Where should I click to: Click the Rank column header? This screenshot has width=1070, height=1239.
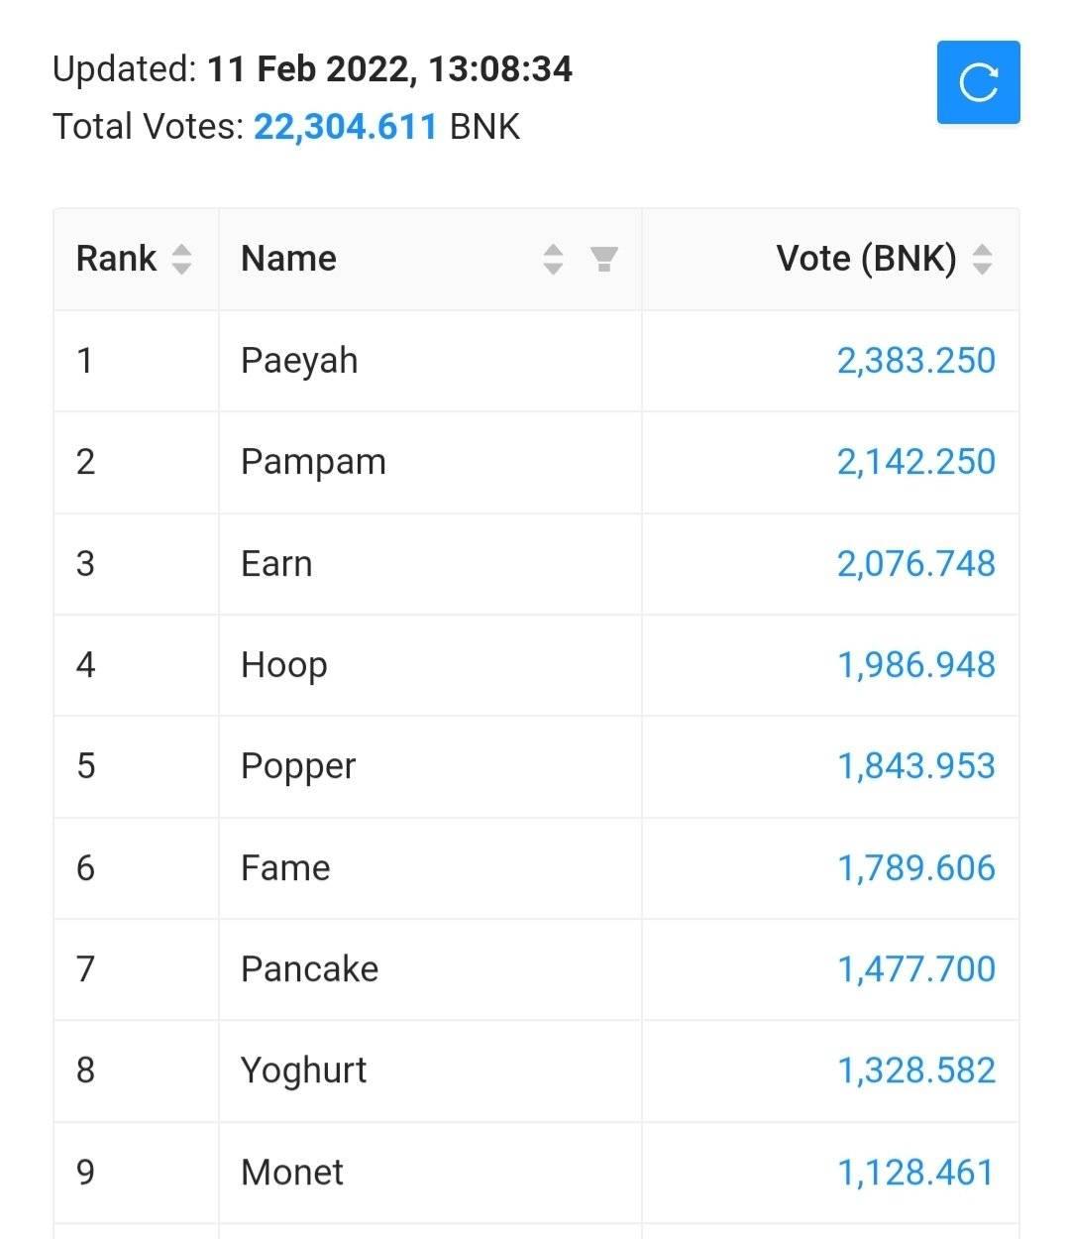(116, 259)
